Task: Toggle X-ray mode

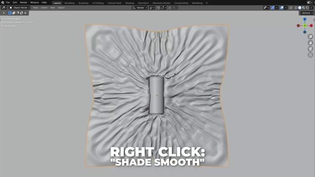Action: 291,8
